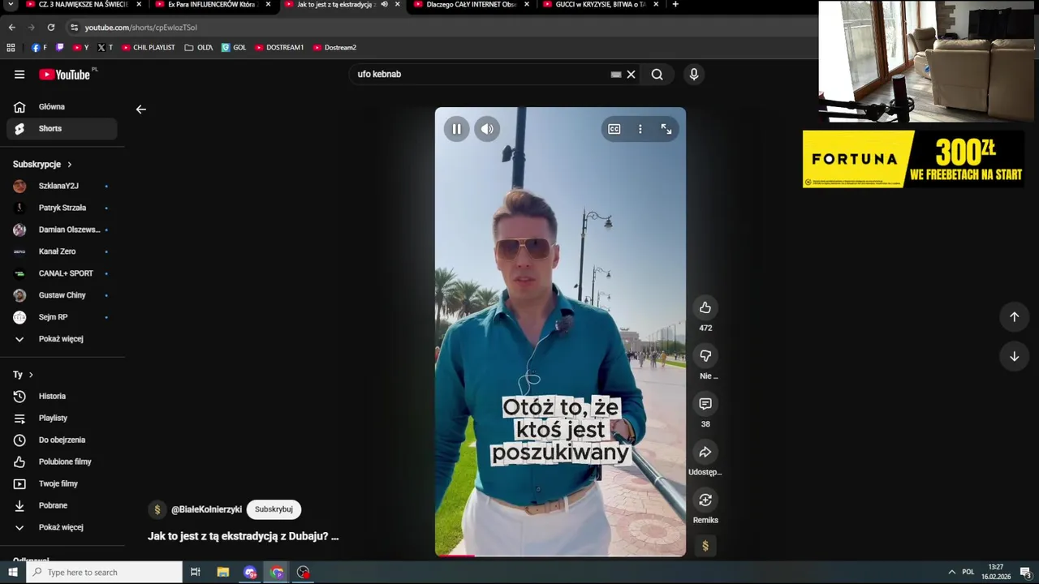Switch to Dlaczego CAŁY INTERNET tab
This screenshot has width=1039, height=584.
471,5
